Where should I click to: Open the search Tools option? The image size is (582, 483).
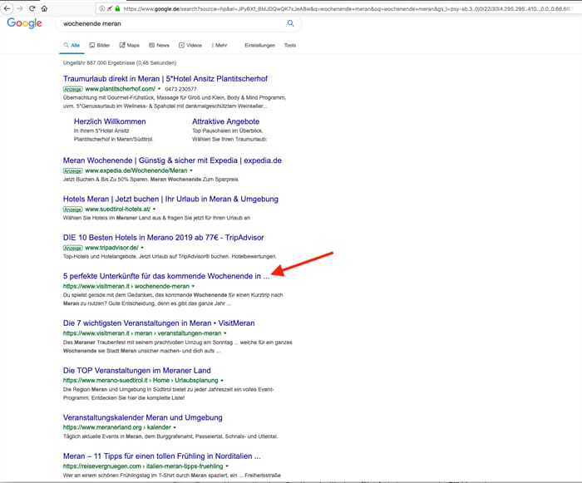290,45
